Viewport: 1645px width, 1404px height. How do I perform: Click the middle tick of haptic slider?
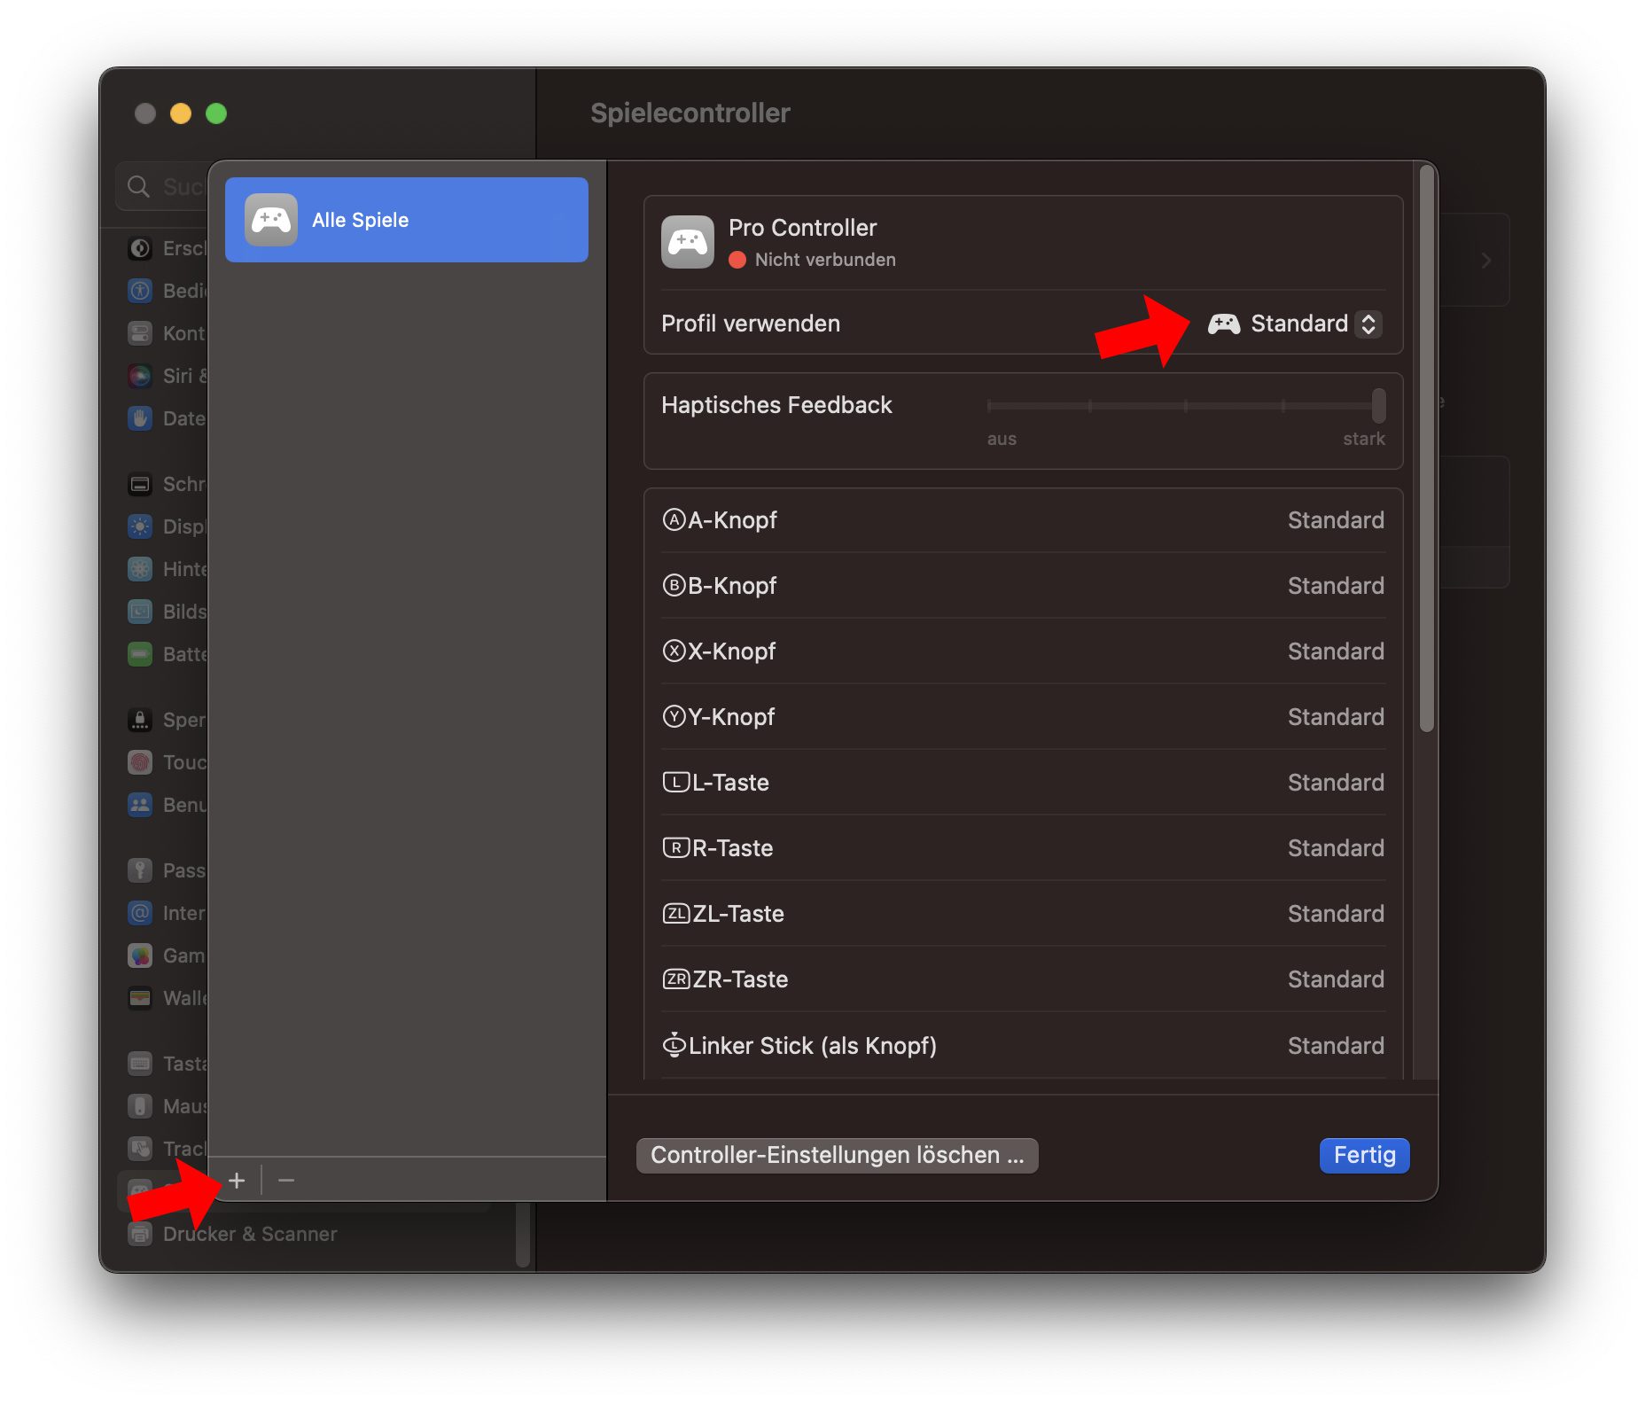(x=1186, y=406)
